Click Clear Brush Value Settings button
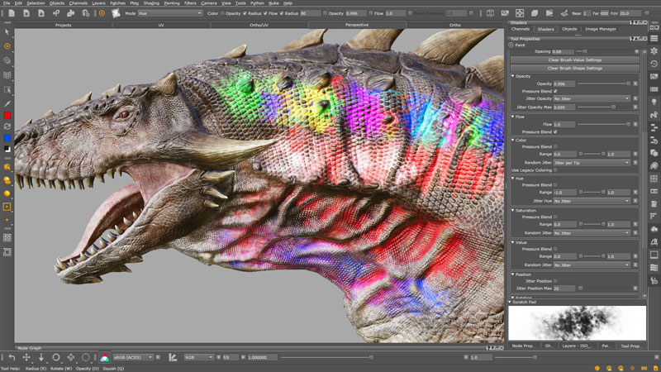Screen dimensions: 661x372 point(574,60)
